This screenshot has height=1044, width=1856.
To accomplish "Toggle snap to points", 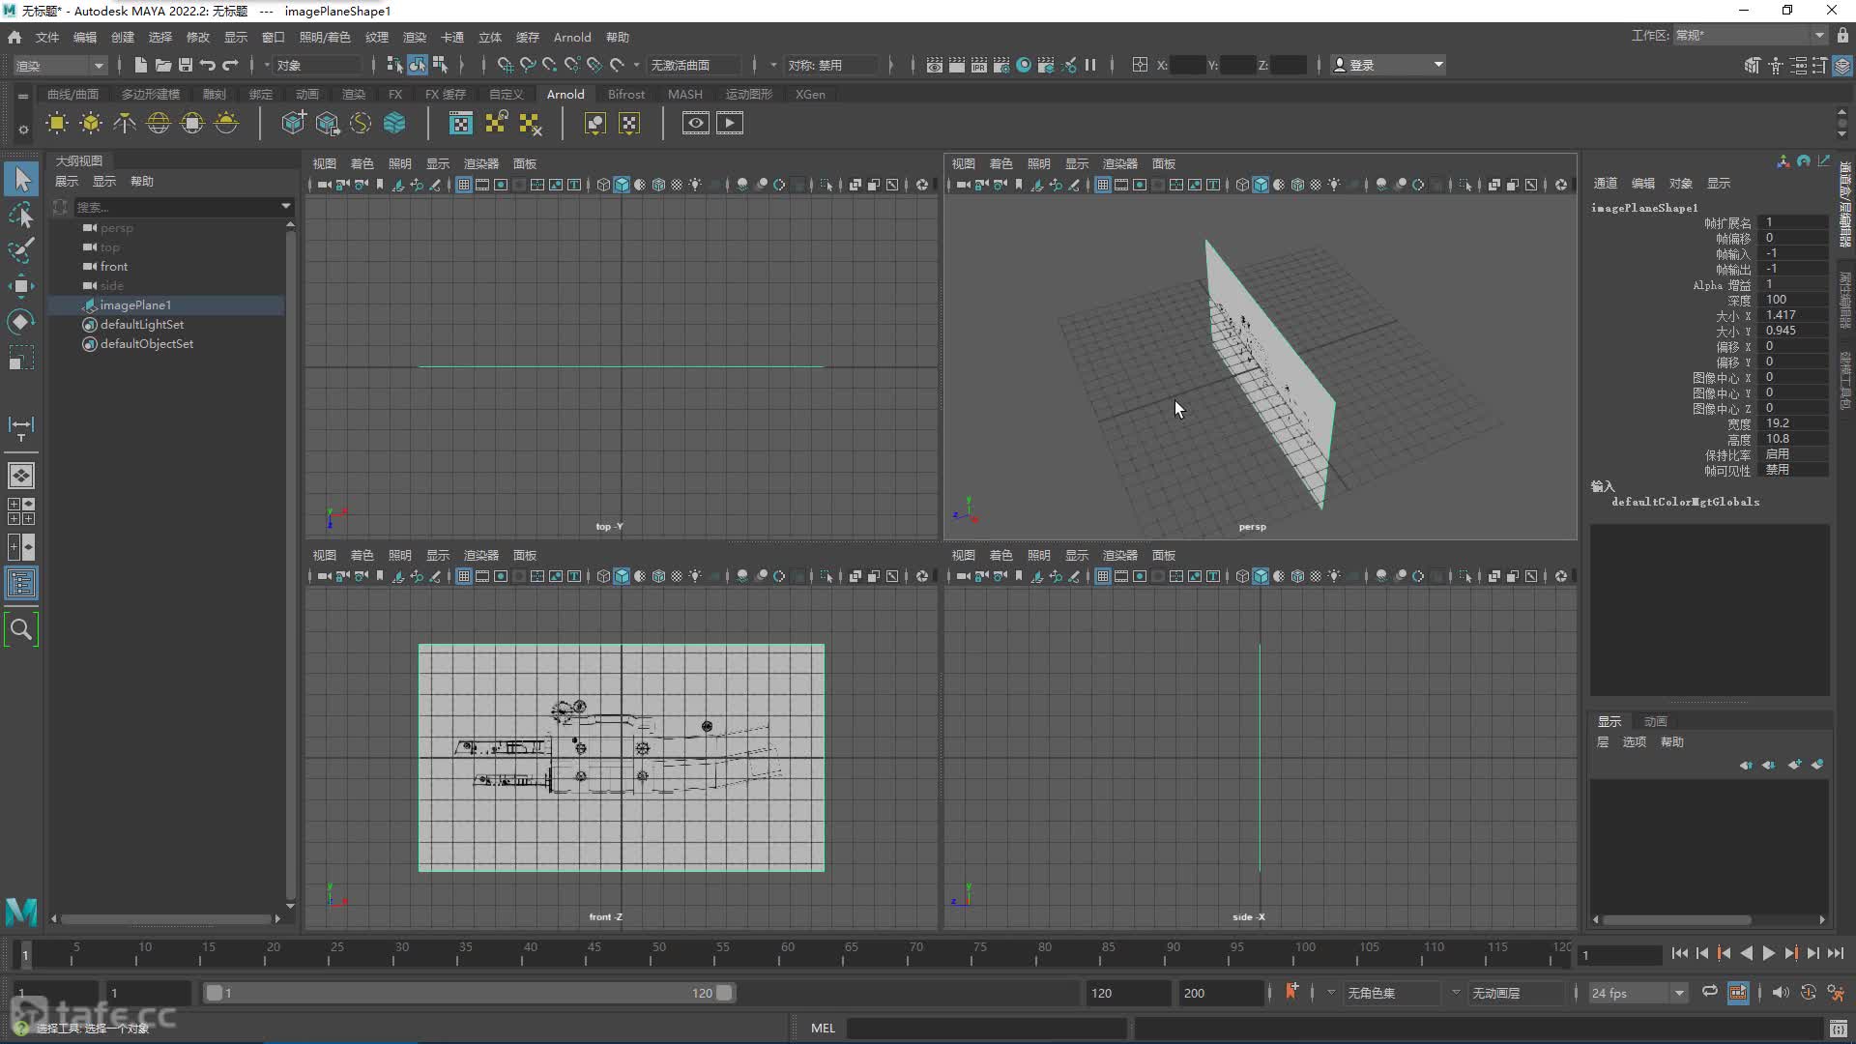I will tap(549, 65).
